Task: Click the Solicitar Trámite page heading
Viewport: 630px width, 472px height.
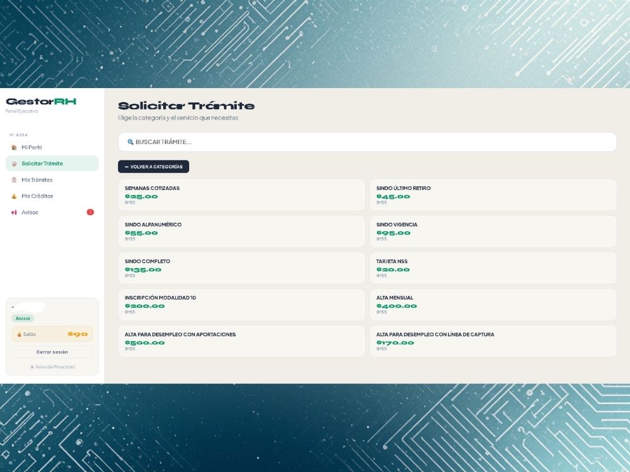Action: [186, 106]
